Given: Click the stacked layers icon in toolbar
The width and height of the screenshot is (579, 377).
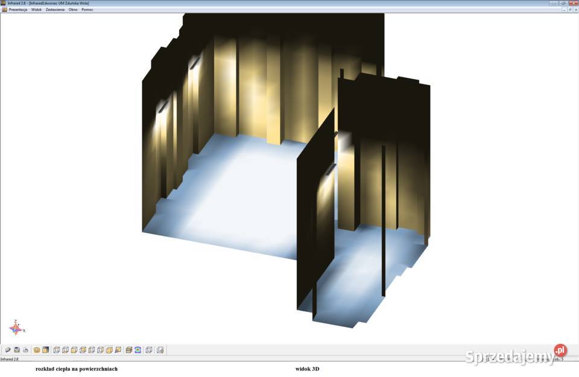Looking at the screenshot, I should click(128, 350).
